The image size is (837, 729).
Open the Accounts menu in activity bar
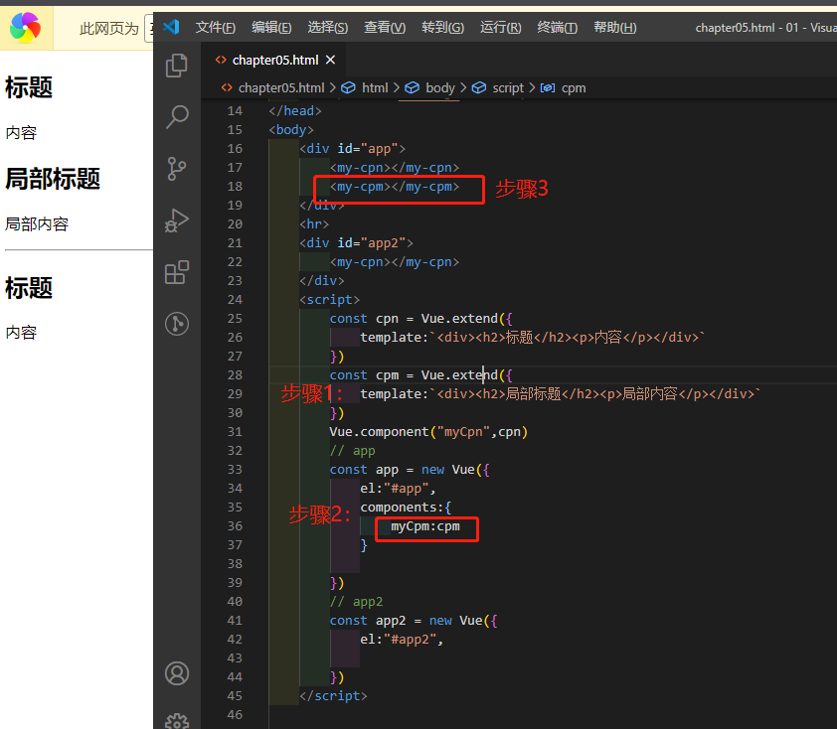pos(176,673)
